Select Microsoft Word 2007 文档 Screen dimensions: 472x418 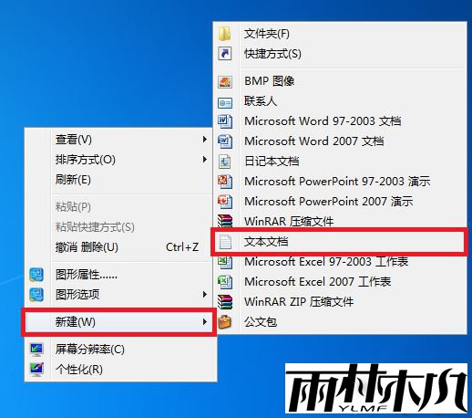[340, 141]
